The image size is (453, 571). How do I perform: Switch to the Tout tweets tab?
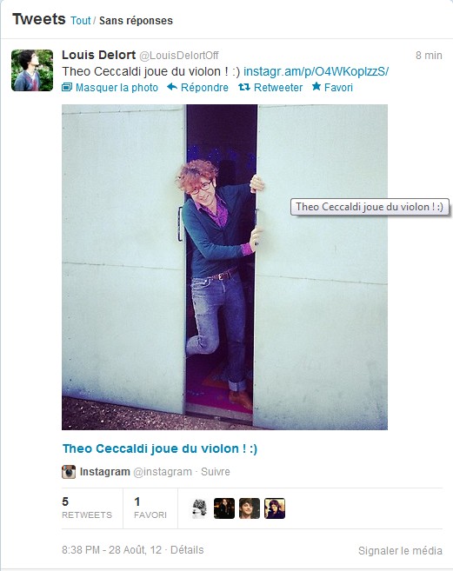pos(81,20)
